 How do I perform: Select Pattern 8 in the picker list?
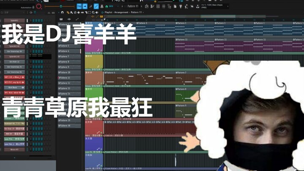point(69,62)
